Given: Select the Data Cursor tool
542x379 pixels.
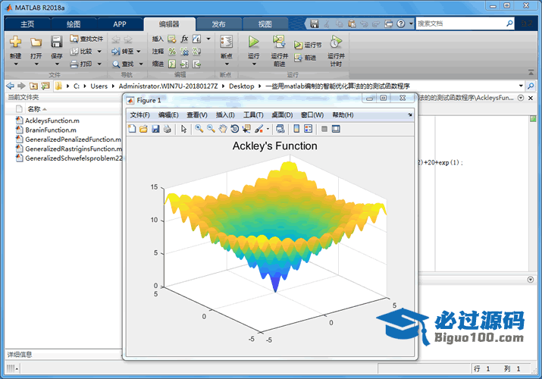Looking at the screenshot, I should tap(246, 129).
